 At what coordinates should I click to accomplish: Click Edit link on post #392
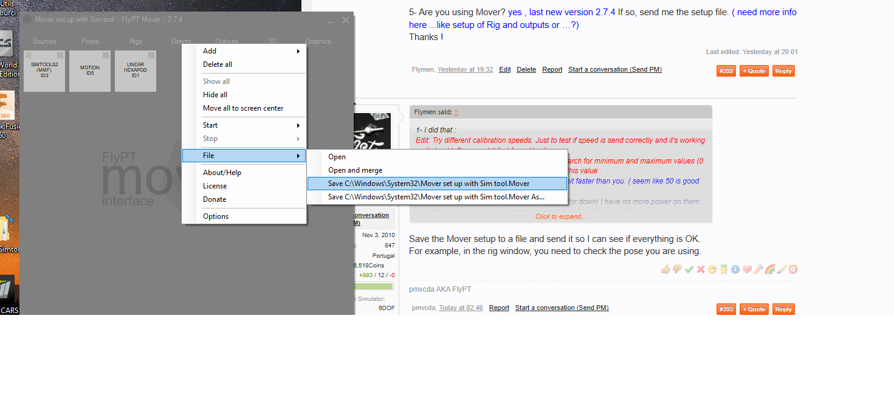505,70
